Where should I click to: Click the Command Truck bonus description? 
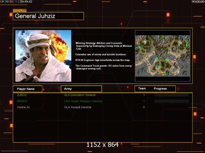tap(104, 67)
